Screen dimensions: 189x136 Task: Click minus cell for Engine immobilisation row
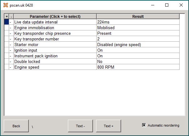pos(11,28)
